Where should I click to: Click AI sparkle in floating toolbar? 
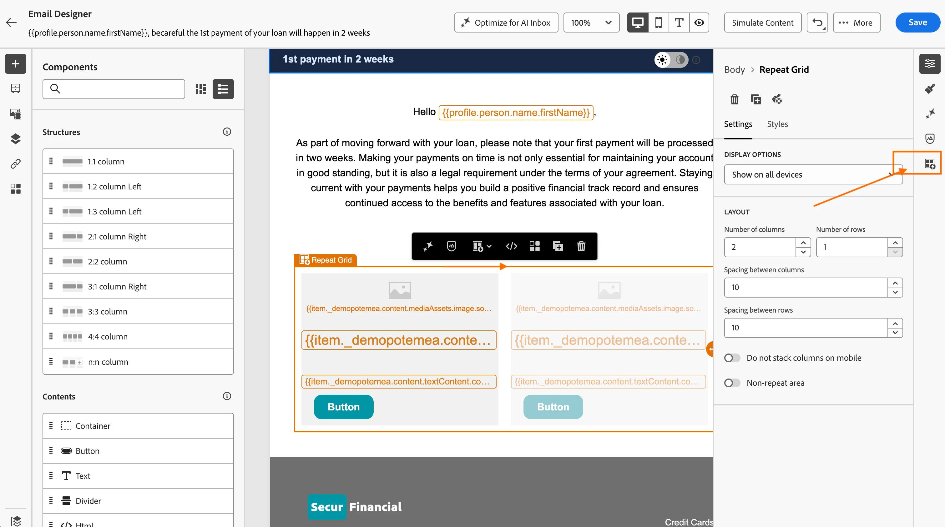tap(428, 246)
